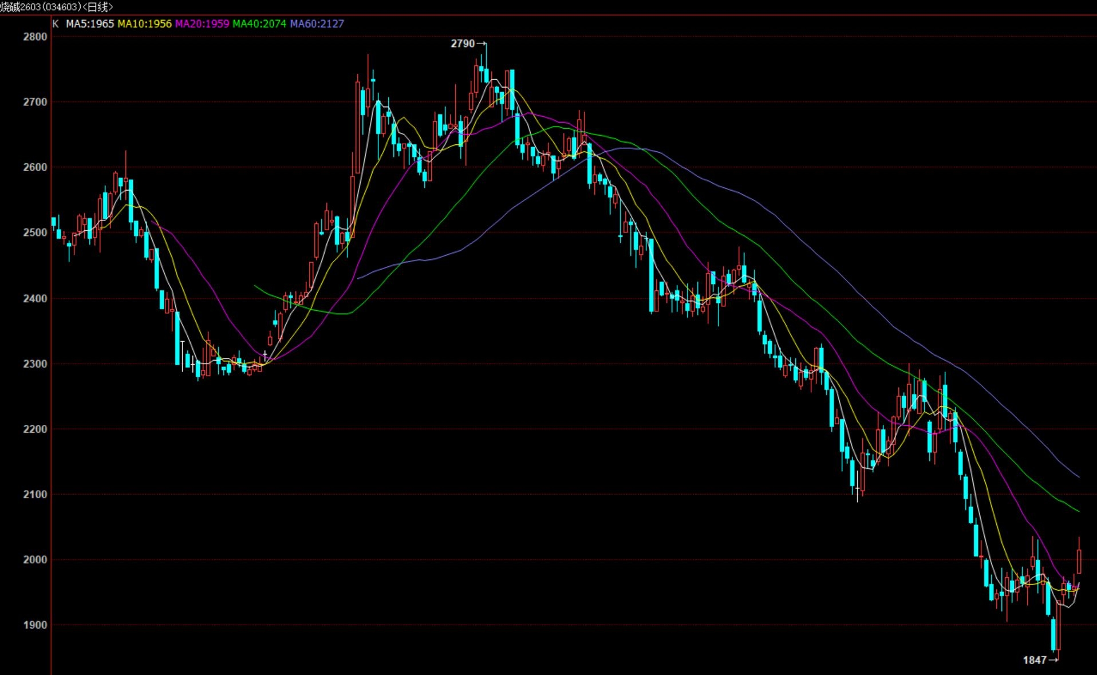This screenshot has width=1097, height=675.
Task: Click the K indicator label
Action: tap(56, 24)
